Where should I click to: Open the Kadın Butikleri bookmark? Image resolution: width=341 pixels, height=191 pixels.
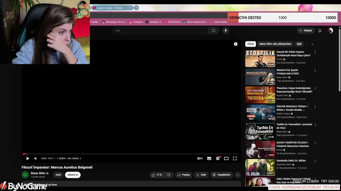[219, 22]
